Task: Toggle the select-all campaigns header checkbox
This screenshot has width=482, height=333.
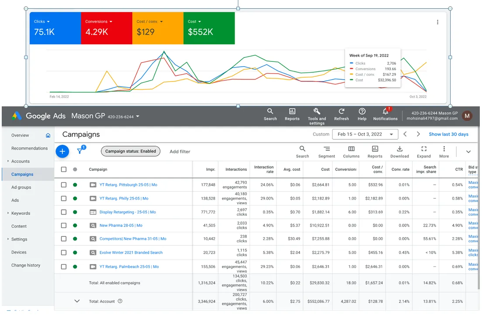Action: 64,170
